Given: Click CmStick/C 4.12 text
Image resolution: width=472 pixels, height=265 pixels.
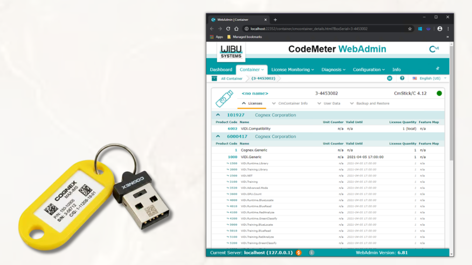Looking at the screenshot, I should (x=410, y=94).
